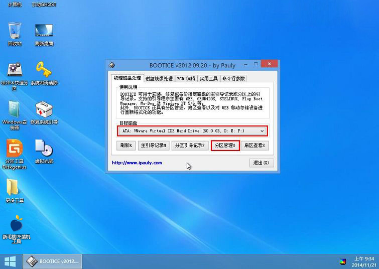The height and width of the screenshot is (269, 379).
Task: Launch 分区工具 Diskgenius icon
Action: (15, 154)
